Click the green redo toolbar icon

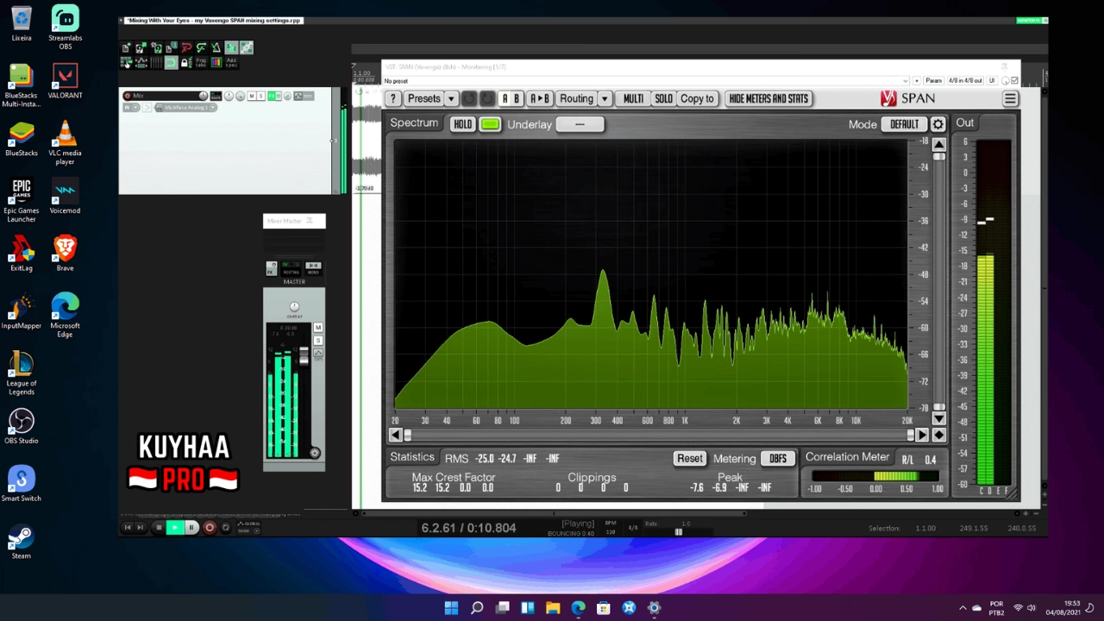tap(202, 47)
